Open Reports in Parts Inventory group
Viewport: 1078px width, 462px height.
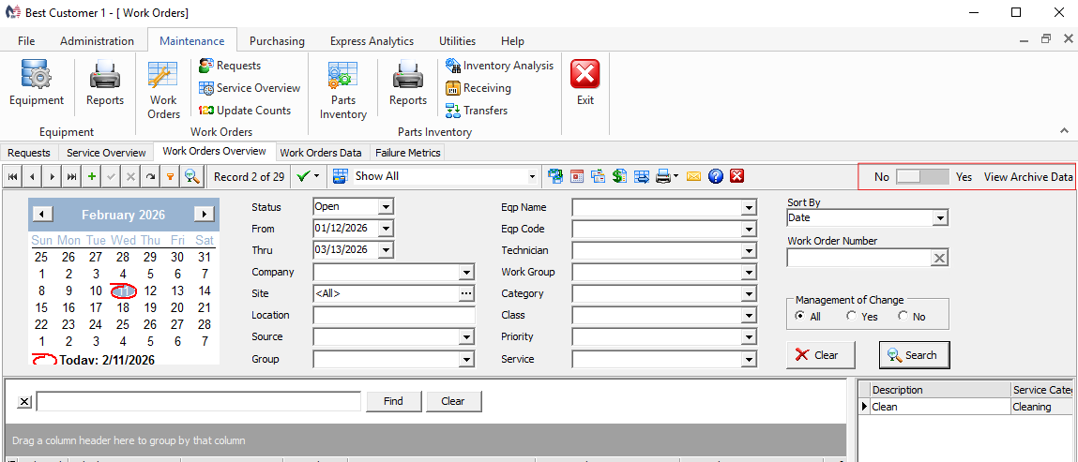click(x=408, y=82)
